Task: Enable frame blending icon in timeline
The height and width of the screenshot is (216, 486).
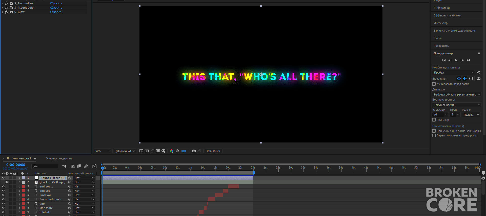Action: 79,166
